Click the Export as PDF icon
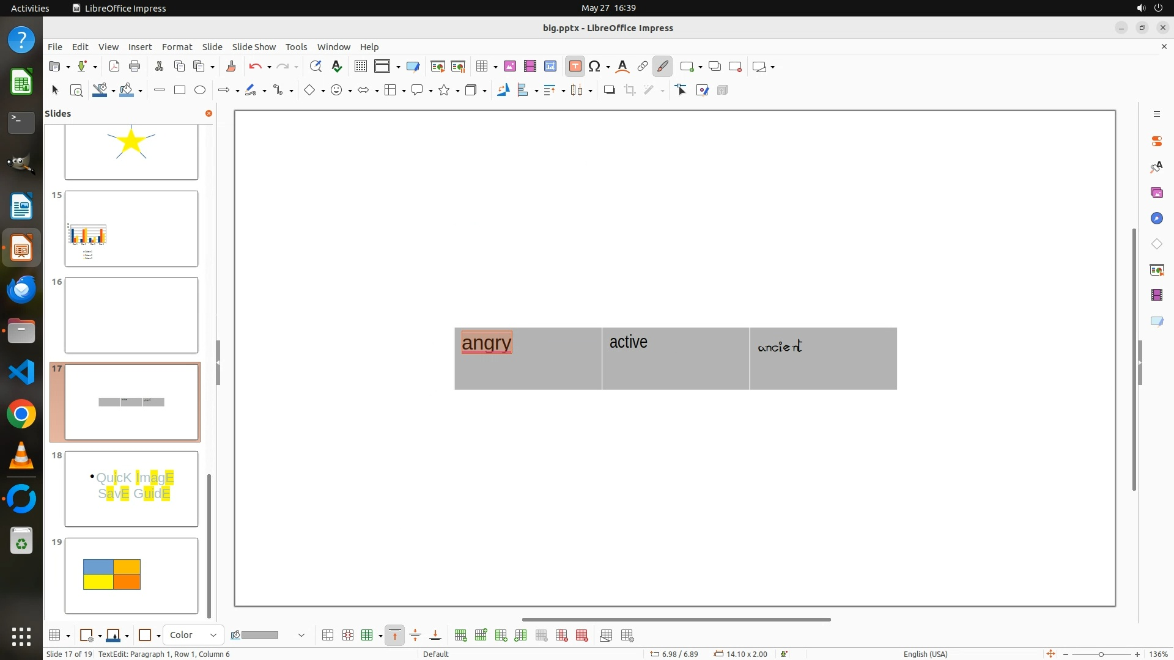Viewport: 1174px width, 660px height. 114,67
